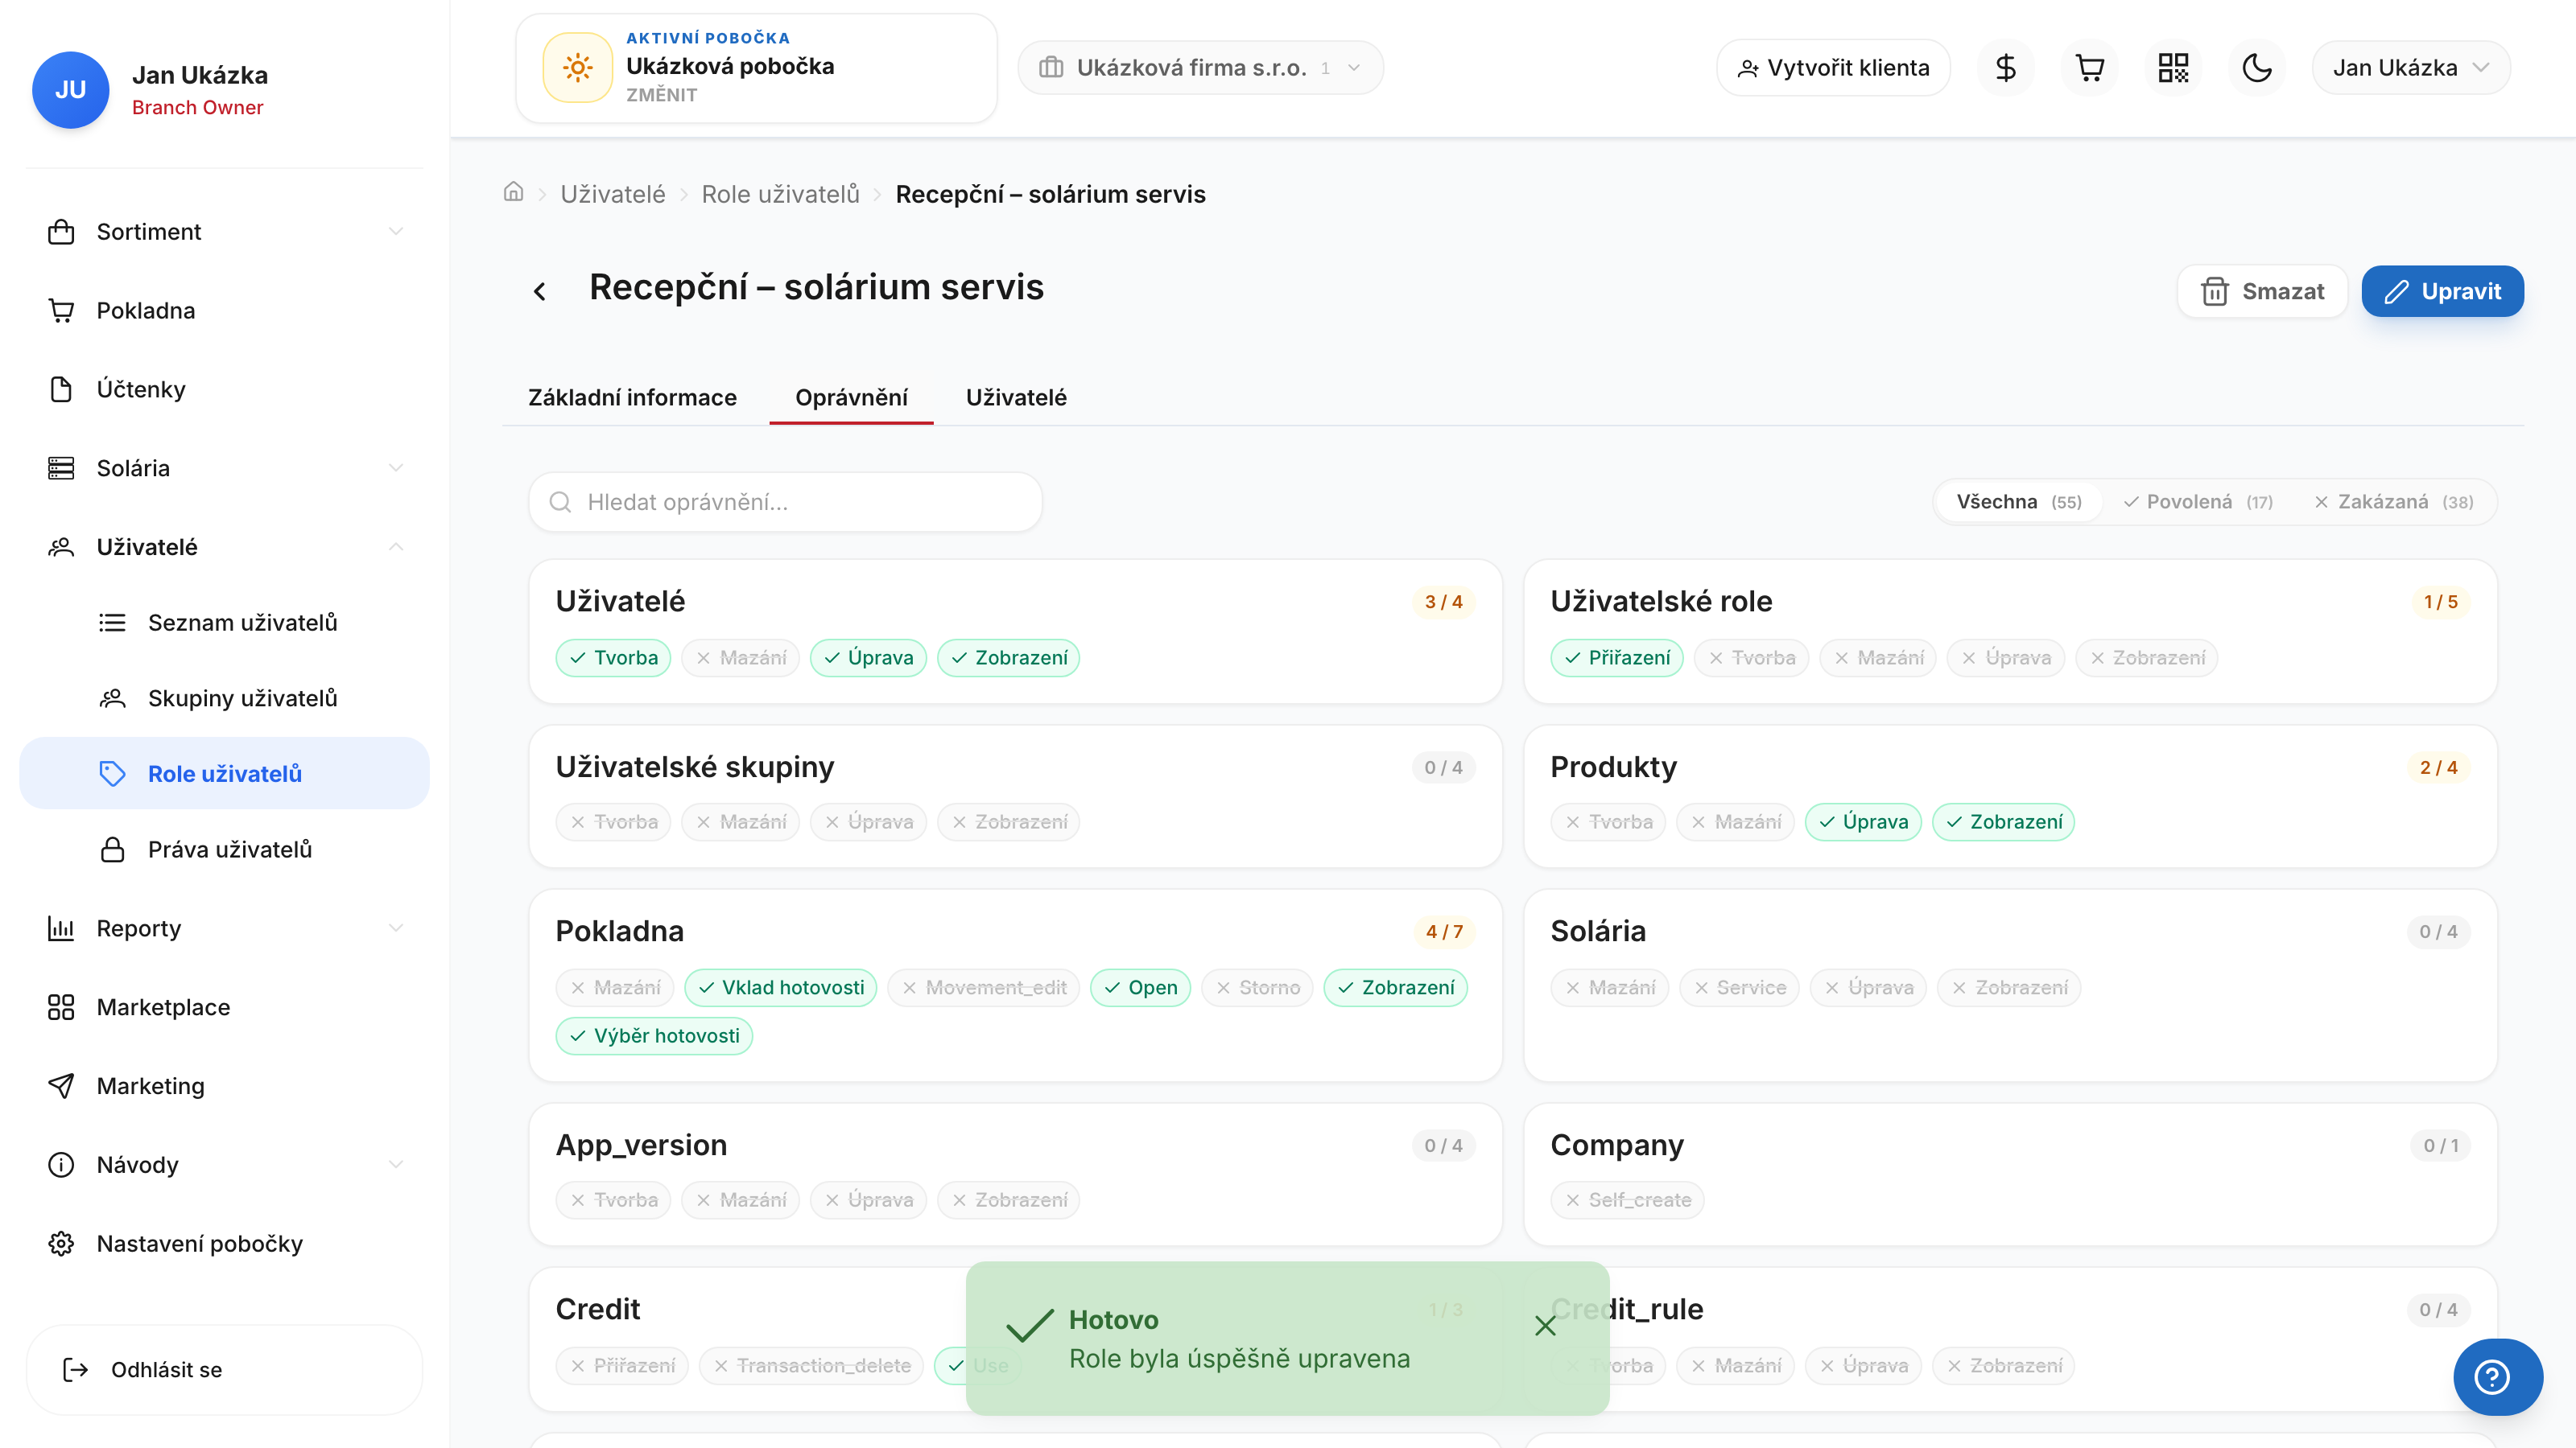The image size is (2576, 1448).
Task: Expand the Sortiment sidebar section
Action: (225, 232)
